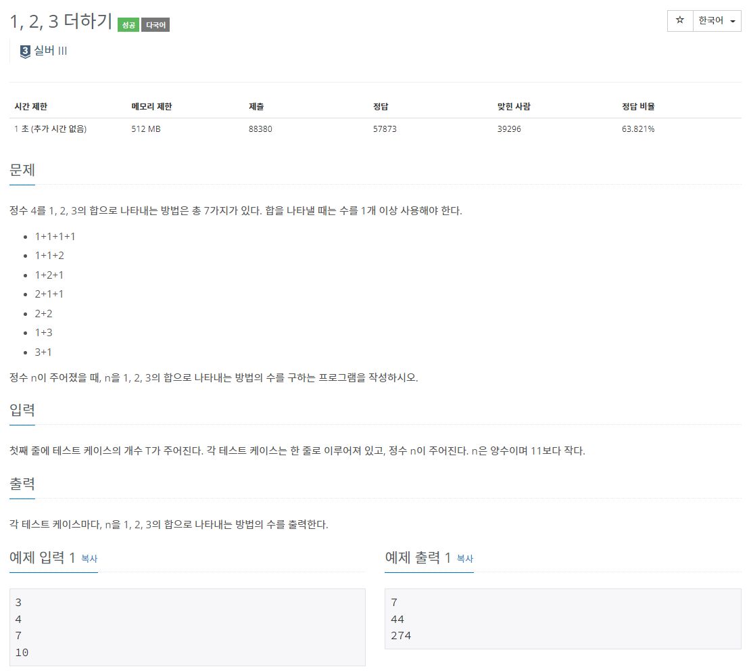749x671 pixels.
Task: Click the 입력 section heading
Action: point(22,410)
